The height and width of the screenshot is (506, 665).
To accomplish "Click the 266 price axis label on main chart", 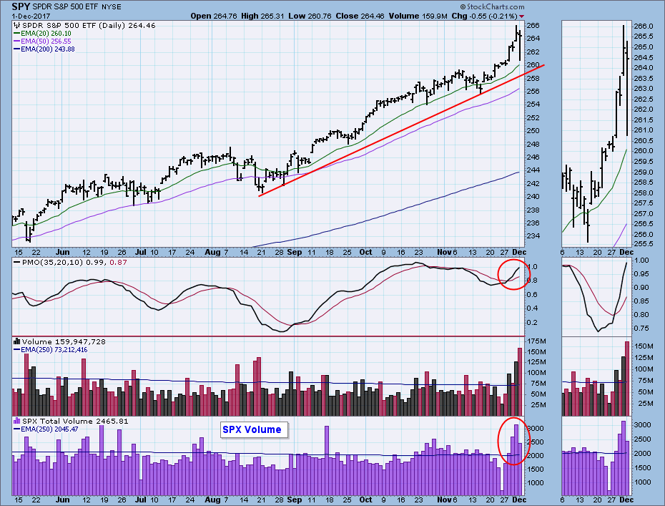I will [533, 26].
